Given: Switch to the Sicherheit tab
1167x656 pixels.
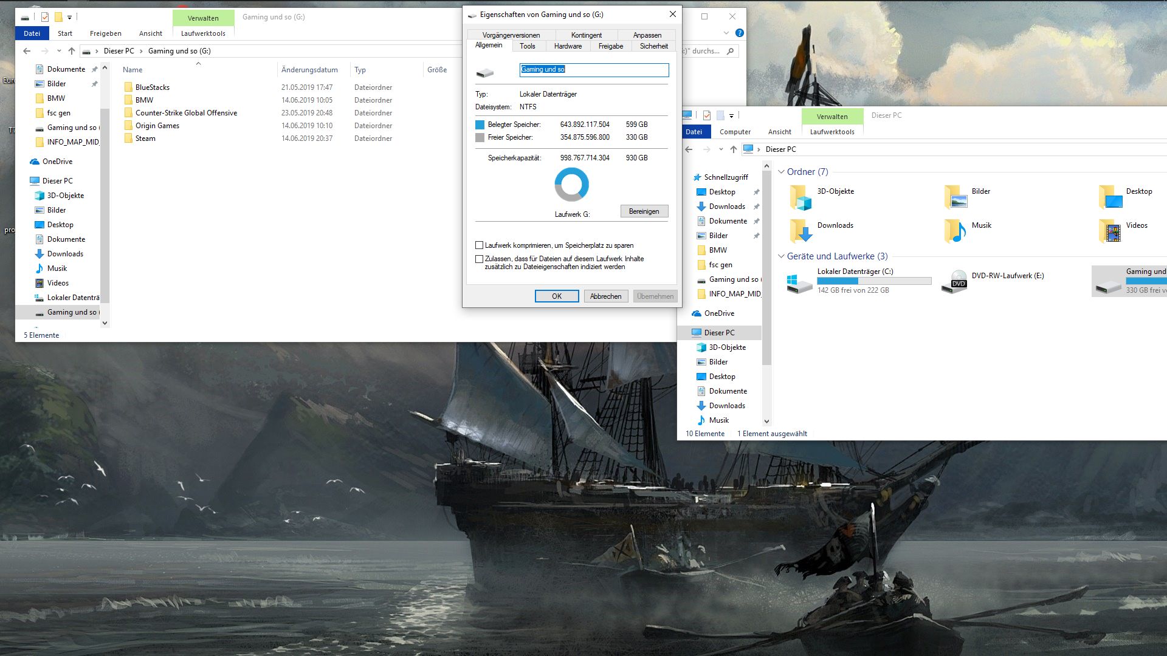Looking at the screenshot, I should point(653,46).
